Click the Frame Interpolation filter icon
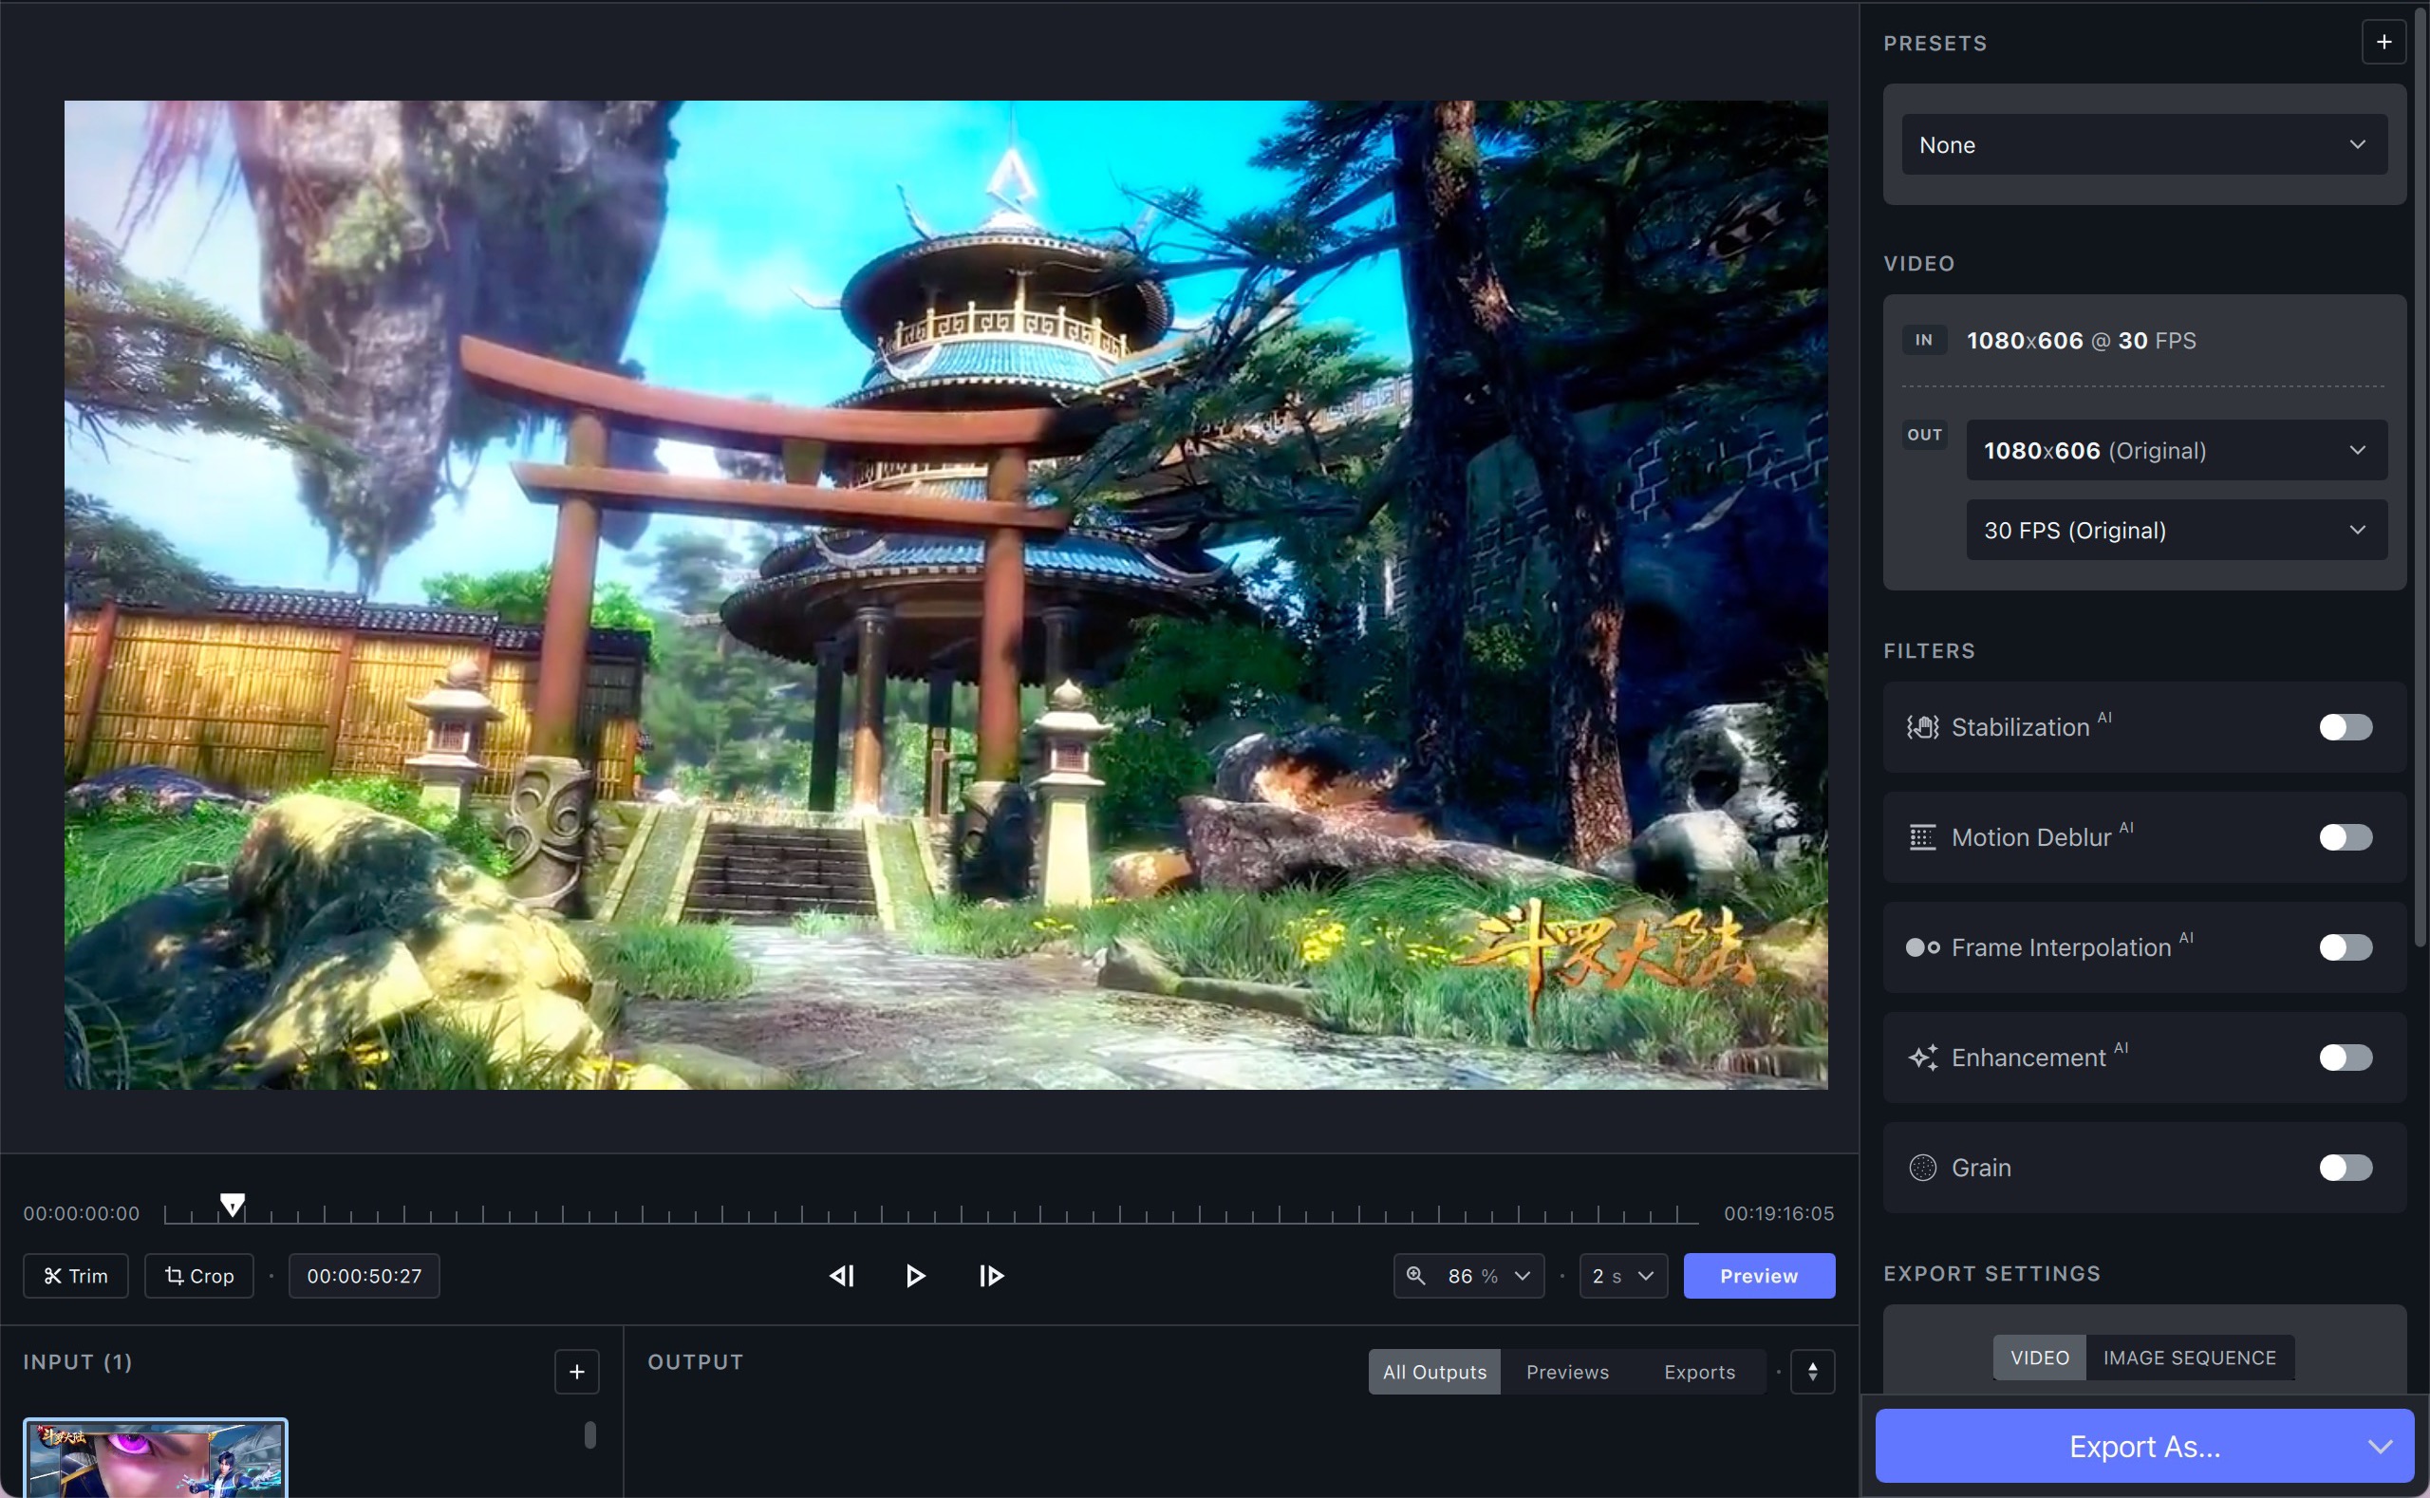 coord(1919,946)
